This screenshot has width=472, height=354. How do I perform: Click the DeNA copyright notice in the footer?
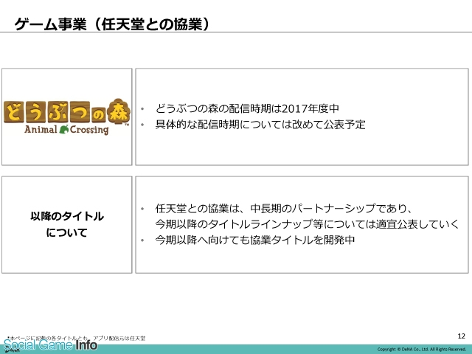(421, 349)
